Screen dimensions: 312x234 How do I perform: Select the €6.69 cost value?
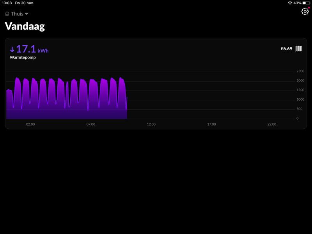[286, 49]
